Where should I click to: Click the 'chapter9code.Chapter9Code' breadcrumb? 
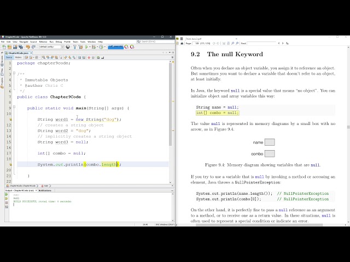tap(21, 186)
